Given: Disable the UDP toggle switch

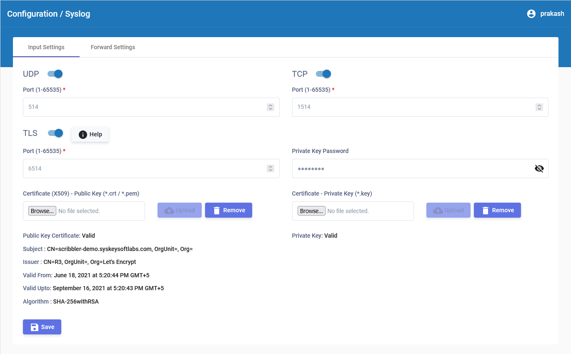Looking at the screenshot, I should (x=55, y=74).
